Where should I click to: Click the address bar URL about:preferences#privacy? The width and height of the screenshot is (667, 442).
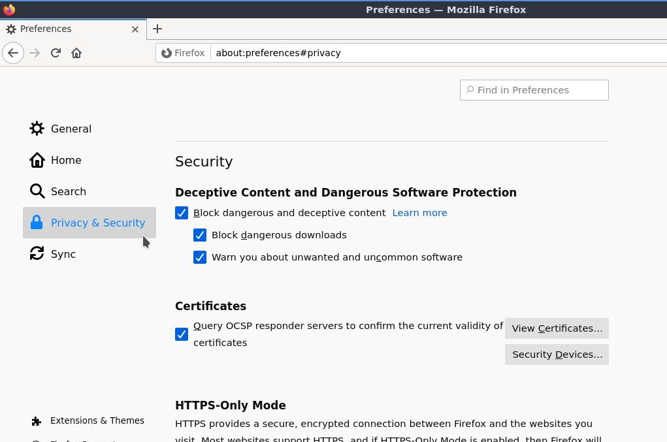pos(278,53)
